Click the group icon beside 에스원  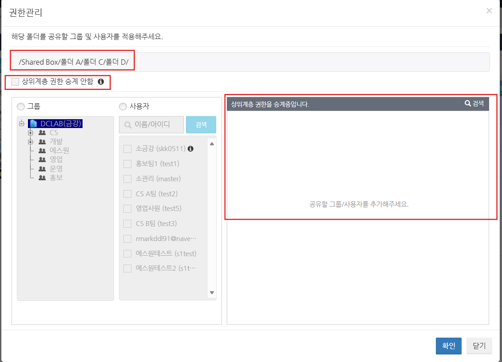[x=42, y=151]
